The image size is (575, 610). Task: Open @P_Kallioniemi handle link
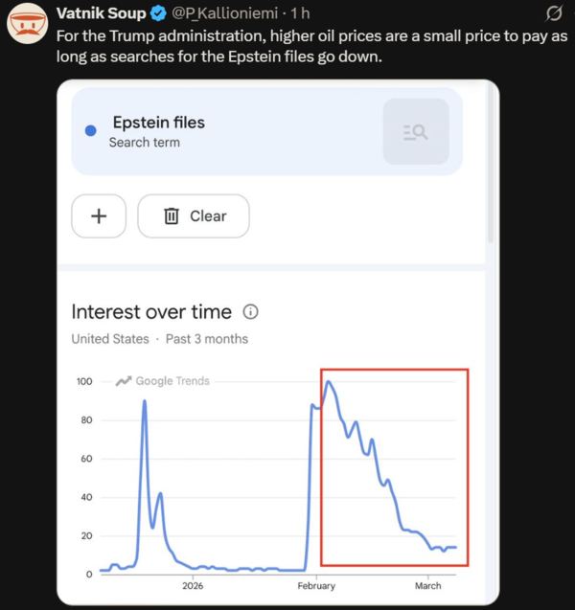pyautogui.click(x=224, y=13)
